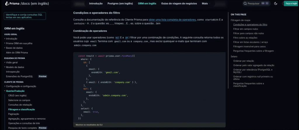Screen dimensions: 299x130
Task: Open Selecione os campos page
Action: click(19, 100)
